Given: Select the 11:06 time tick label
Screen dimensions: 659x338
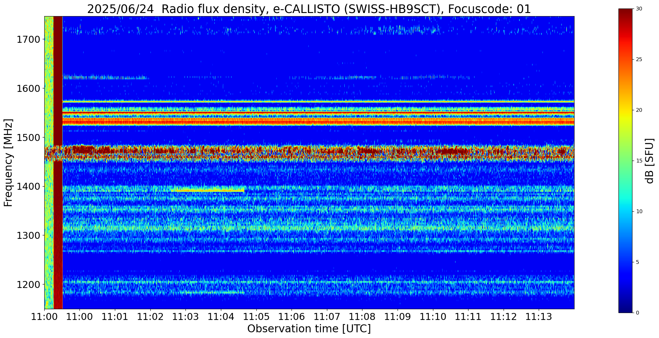Looking at the screenshot, I should 292,317.
